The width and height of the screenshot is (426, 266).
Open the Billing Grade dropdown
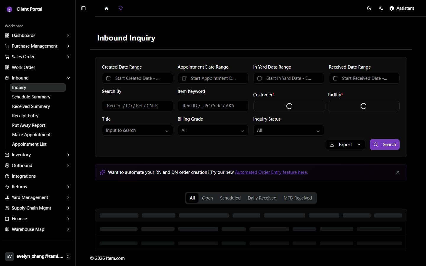pos(213,130)
